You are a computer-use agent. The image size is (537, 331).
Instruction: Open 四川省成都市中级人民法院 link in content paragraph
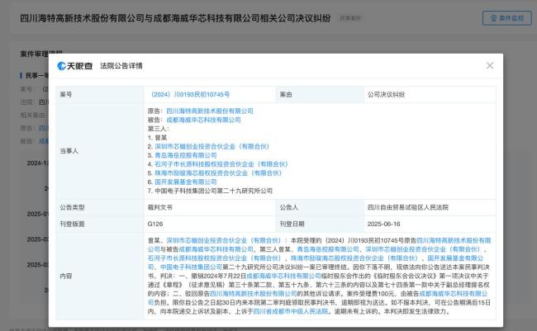(291, 311)
